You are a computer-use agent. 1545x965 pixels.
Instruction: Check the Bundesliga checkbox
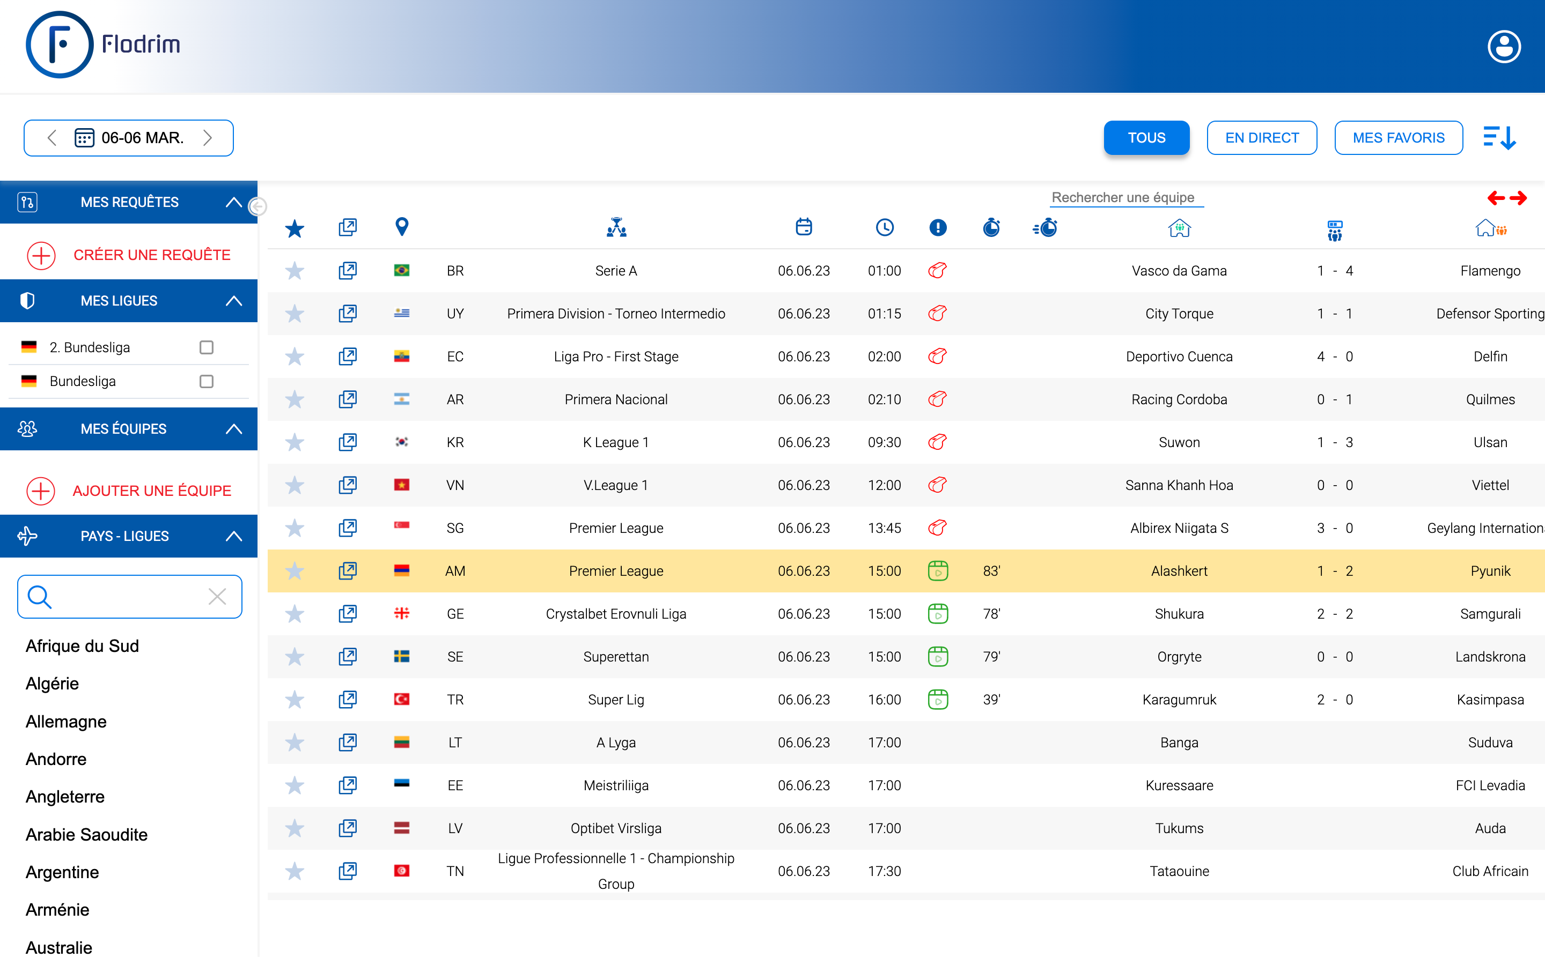(x=206, y=381)
